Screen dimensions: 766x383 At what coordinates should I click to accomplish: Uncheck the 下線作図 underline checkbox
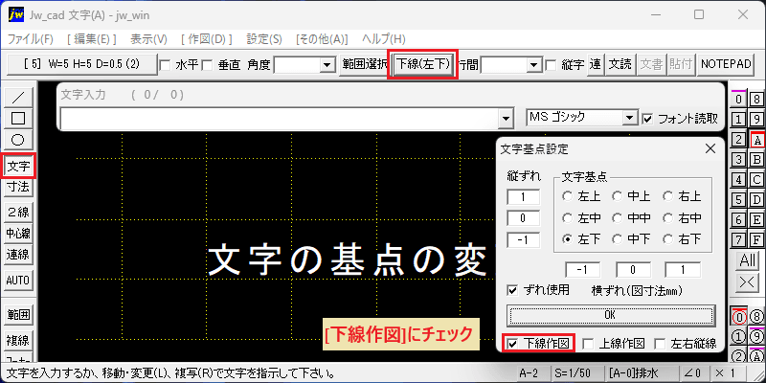pos(512,344)
